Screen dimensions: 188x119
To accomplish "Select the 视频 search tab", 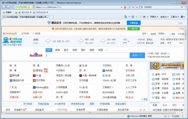I will pyautogui.click(x=75, y=50).
